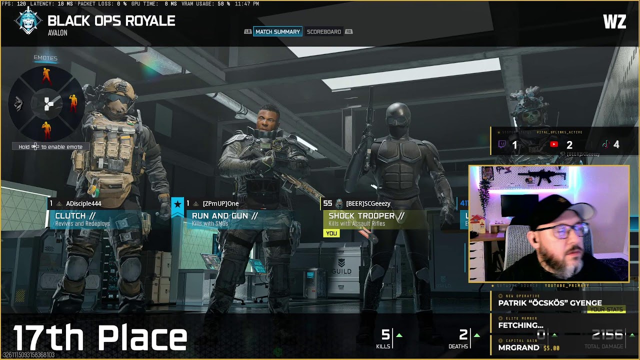Image resolution: width=640 pixels, height=360 pixels.
Task: Select the bottom emote in the wheel
Action: click(x=46, y=130)
